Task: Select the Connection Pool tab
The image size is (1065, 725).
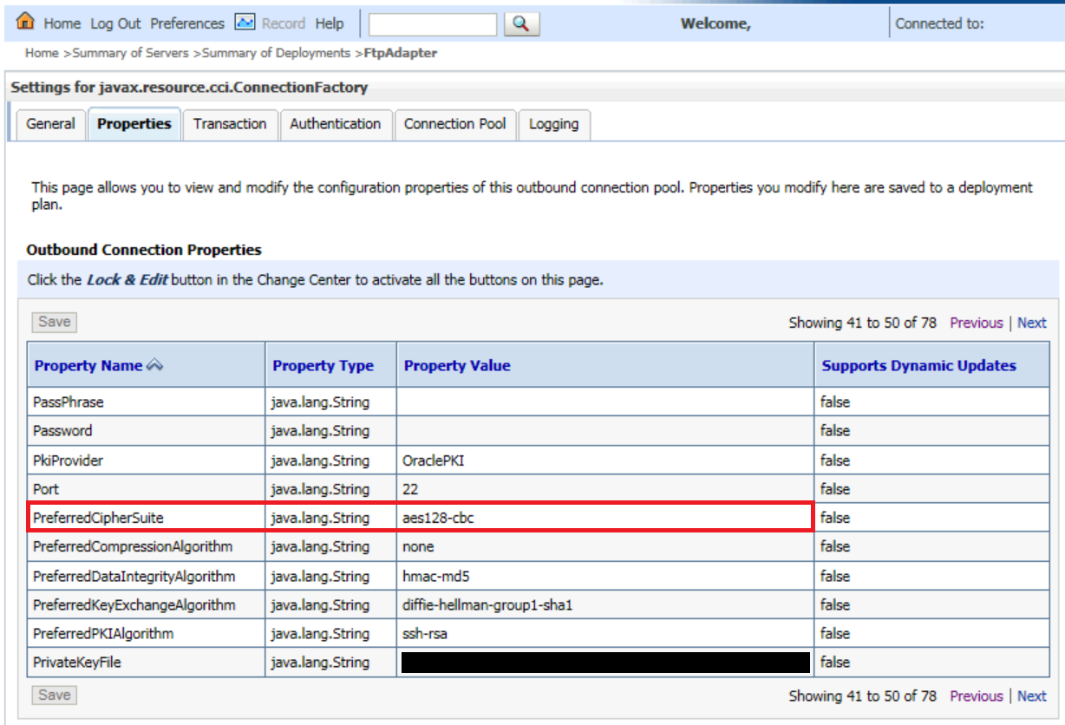Action: click(454, 124)
